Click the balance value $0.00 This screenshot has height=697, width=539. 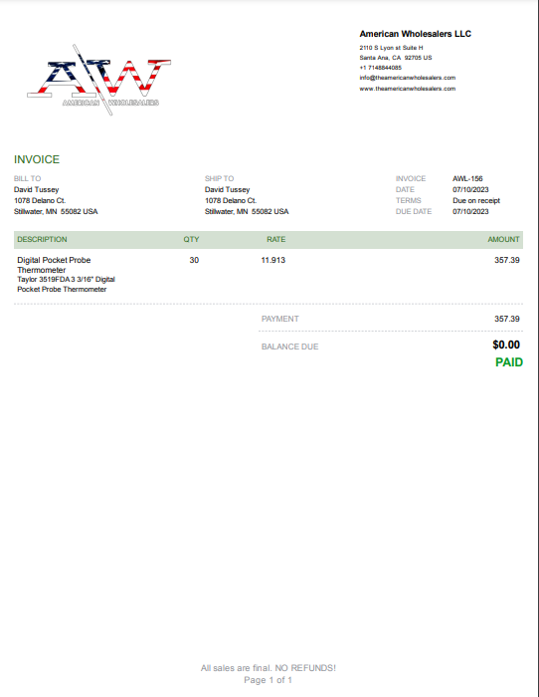pyautogui.click(x=506, y=345)
